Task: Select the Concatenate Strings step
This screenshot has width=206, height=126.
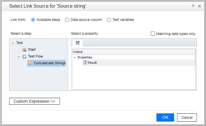Action: click(49, 63)
